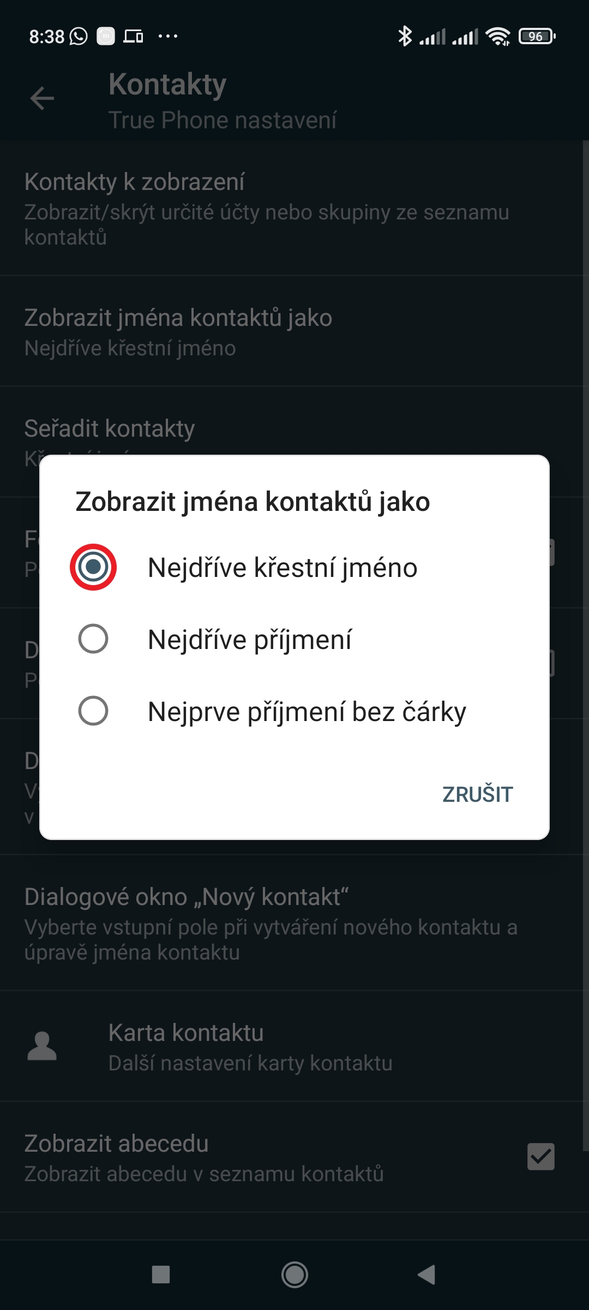Viewport: 589px width, 1310px height.
Task: Tap the Wi-Fi status icon
Action: click(x=498, y=36)
